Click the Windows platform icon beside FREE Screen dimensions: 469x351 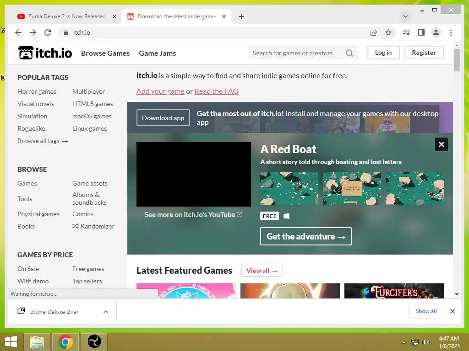[x=286, y=216]
